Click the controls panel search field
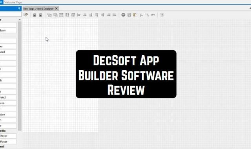The image size is (251, 149). (x=11, y=15)
